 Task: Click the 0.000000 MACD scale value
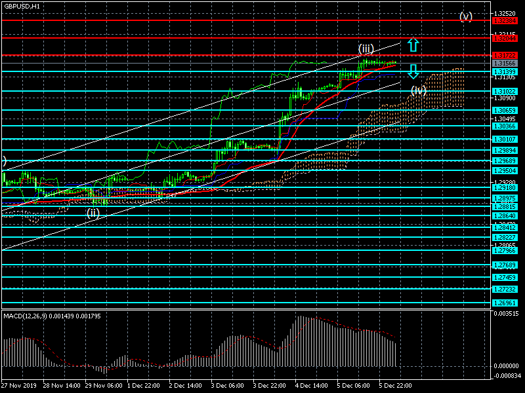[x=506, y=366]
